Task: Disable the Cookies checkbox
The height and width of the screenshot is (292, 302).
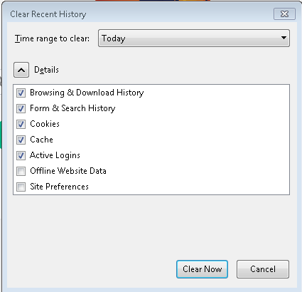Action: 21,124
